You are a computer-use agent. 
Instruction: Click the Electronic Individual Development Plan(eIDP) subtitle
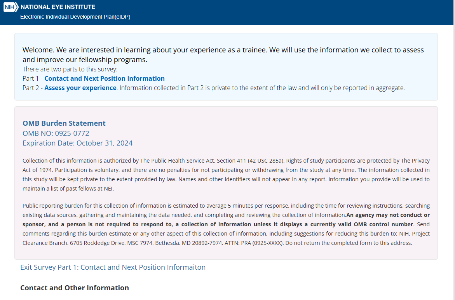tap(75, 17)
